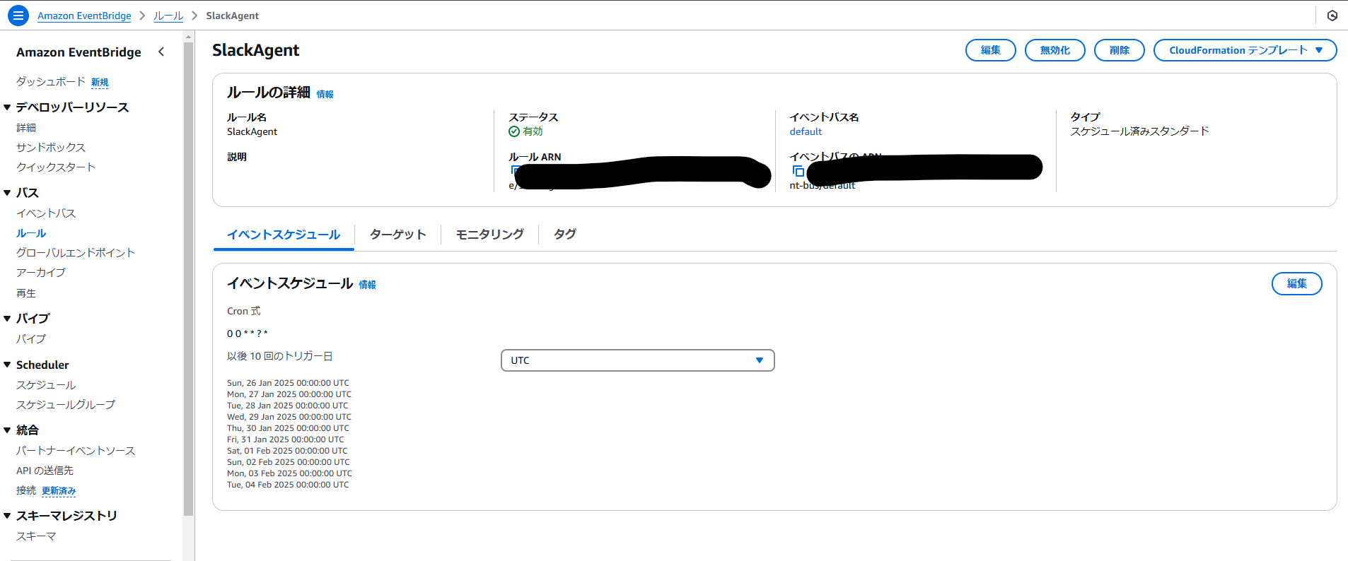The width and height of the screenshot is (1348, 561).
Task: Collapse the 統合 navigation section
Action: [x=7, y=430]
